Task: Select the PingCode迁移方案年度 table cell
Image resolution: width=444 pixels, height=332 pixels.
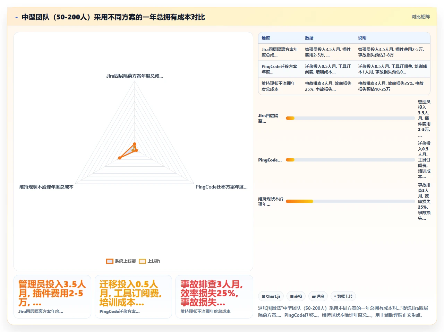Action: click(280, 69)
